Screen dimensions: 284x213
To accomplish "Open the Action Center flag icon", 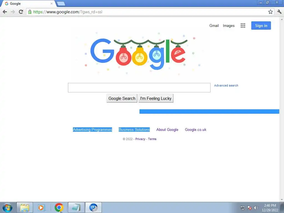I will click(x=249, y=208).
